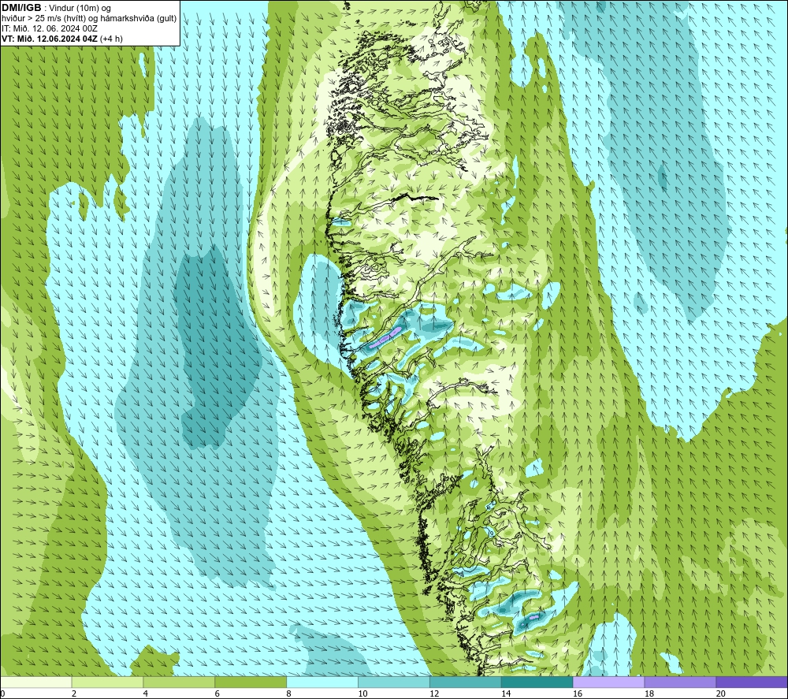The image size is (788, 699).
Task: Click the legend tick label 16
Action: [578, 693]
